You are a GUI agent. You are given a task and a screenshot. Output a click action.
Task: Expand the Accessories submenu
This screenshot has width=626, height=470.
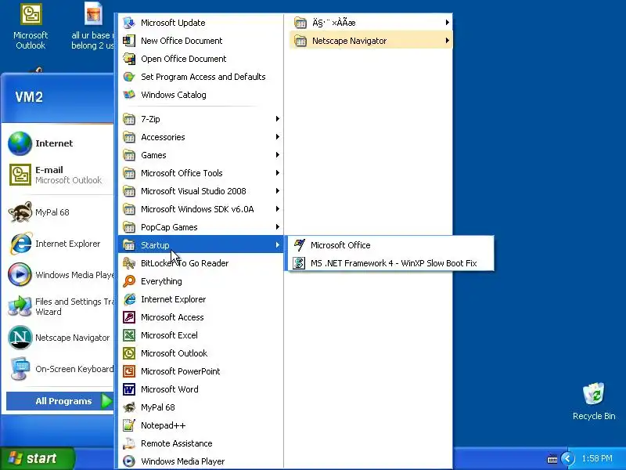[201, 137]
